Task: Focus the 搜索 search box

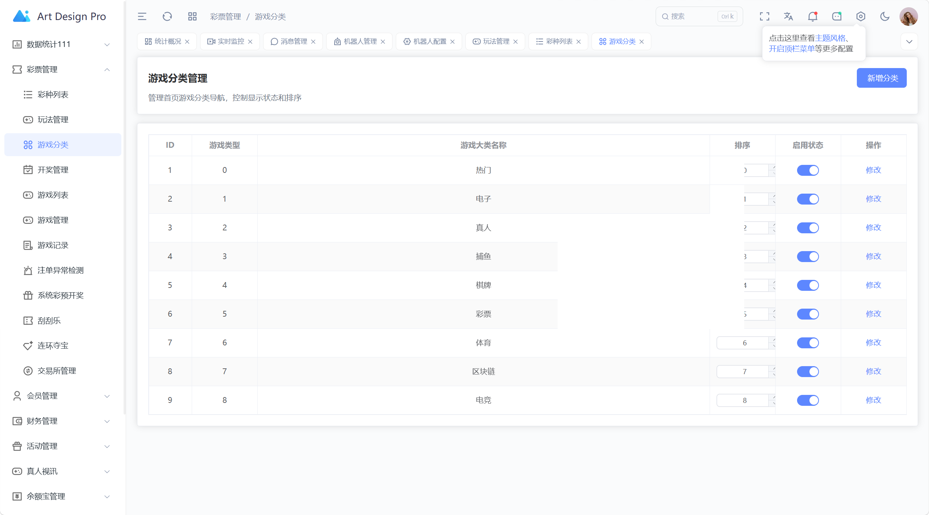Action: [699, 16]
